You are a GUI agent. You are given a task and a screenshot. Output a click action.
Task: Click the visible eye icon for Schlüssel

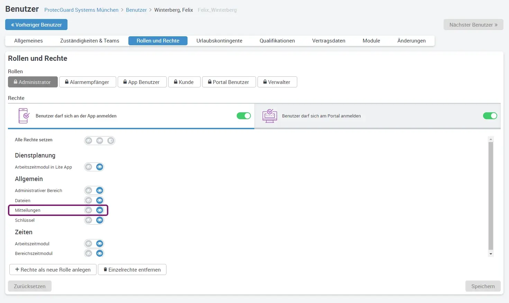(x=100, y=220)
